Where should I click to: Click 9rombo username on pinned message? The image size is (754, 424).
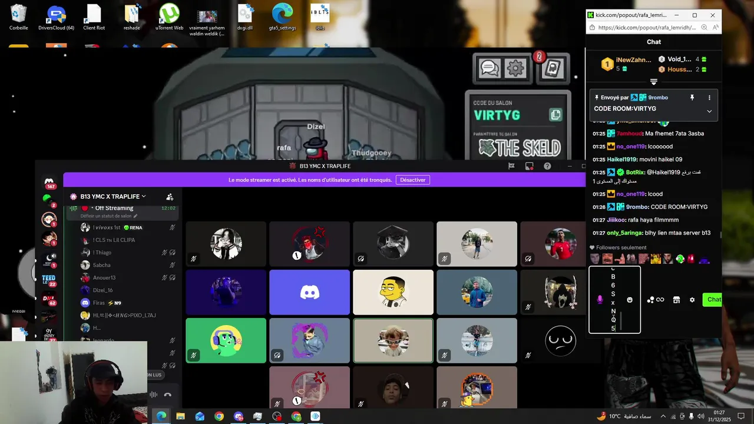tap(658, 98)
